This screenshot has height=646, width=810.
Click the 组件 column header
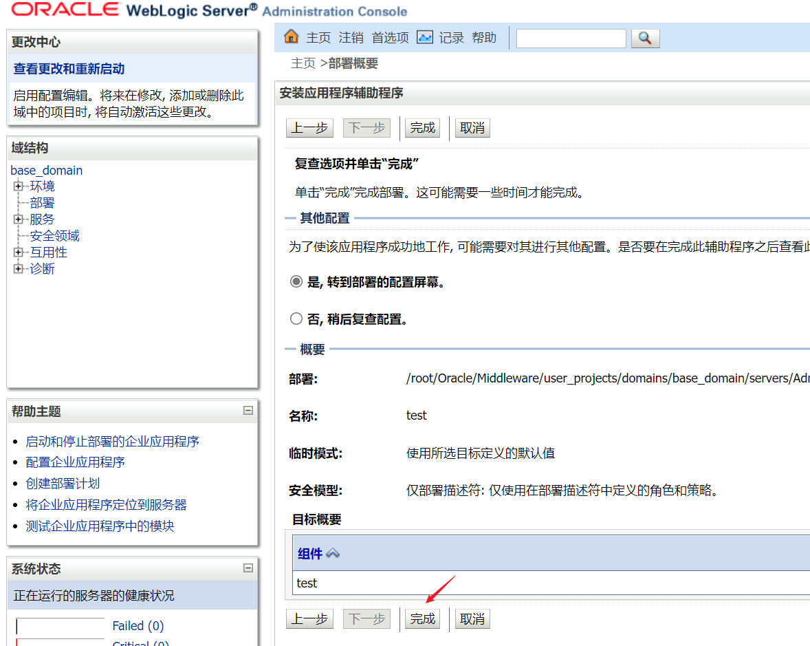point(310,554)
